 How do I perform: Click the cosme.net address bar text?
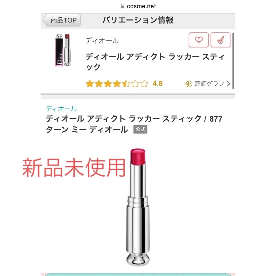(x=141, y=6)
